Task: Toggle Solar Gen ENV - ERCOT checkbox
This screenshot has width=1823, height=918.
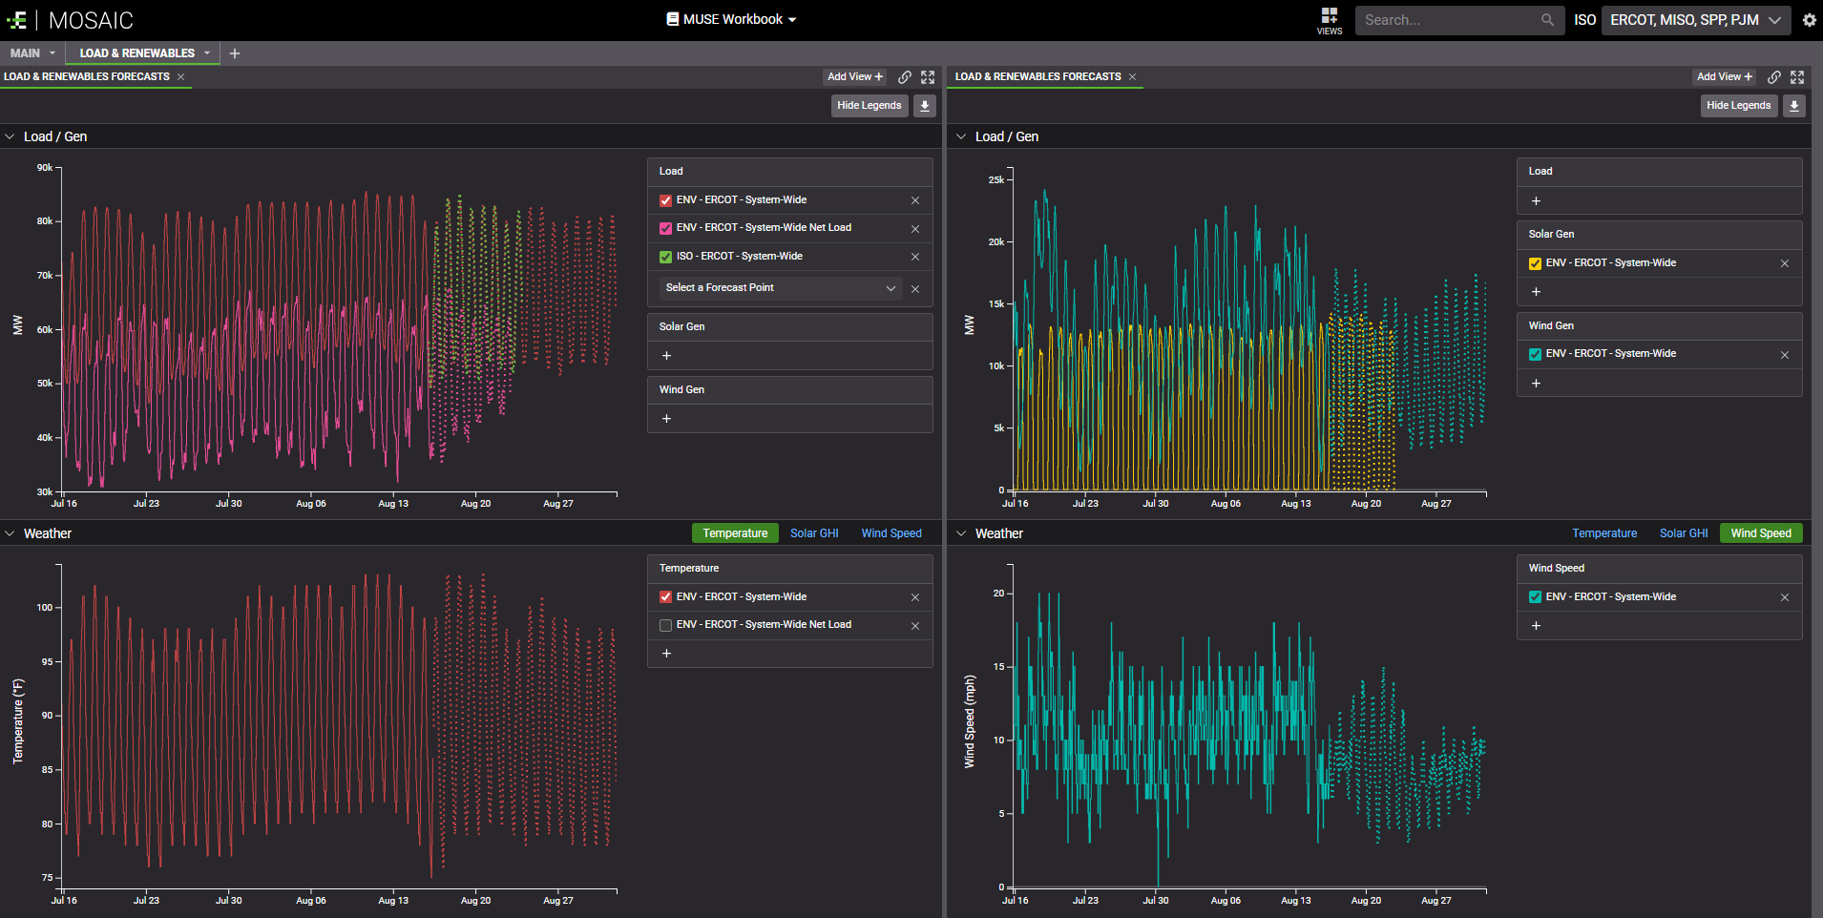Action: pyautogui.click(x=1535, y=263)
